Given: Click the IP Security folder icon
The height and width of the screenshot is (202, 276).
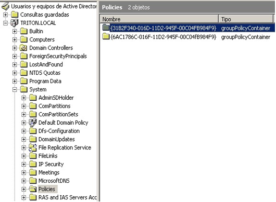Looking at the screenshot, I should (x=33, y=164).
